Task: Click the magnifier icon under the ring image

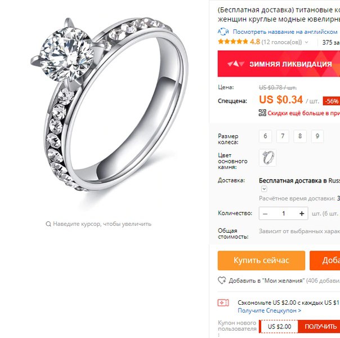Action: coord(48,224)
